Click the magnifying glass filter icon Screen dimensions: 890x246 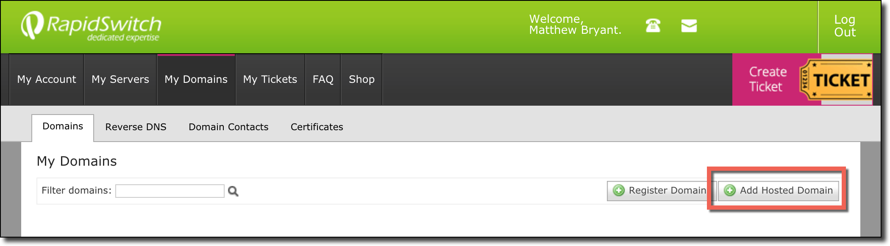pyautogui.click(x=233, y=191)
